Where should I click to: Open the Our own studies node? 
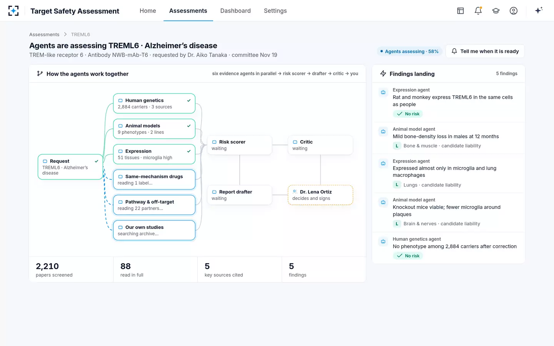pos(154,230)
